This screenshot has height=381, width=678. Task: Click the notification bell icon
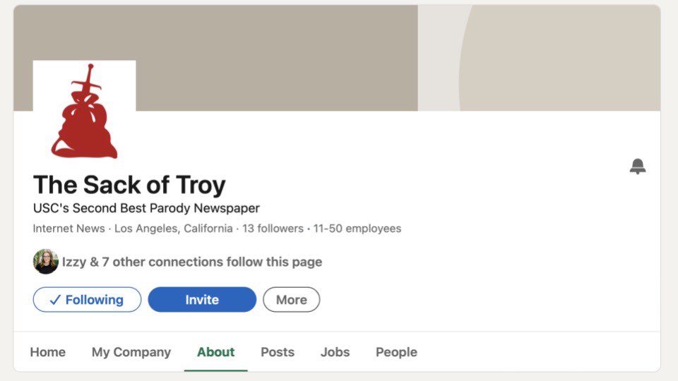[x=638, y=167]
